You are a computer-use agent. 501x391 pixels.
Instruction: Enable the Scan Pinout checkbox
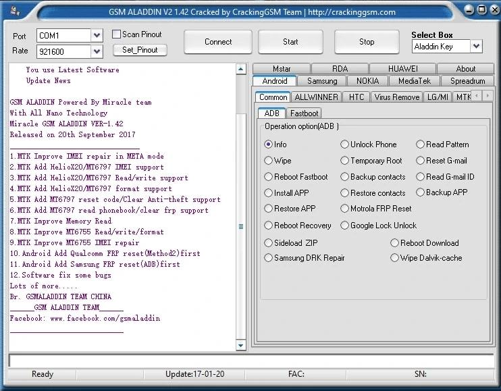[x=116, y=34]
